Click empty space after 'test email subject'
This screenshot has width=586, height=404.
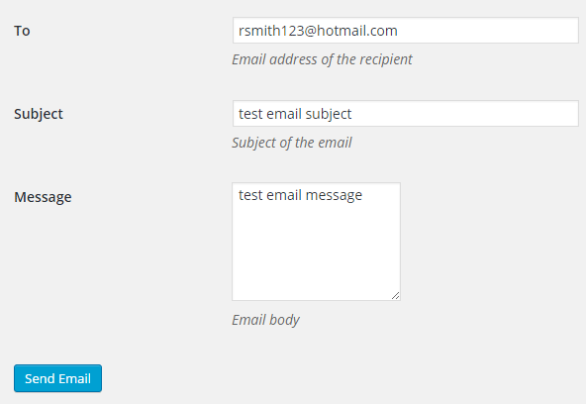463,114
